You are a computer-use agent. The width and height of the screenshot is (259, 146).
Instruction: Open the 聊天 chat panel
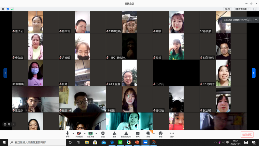138,134
